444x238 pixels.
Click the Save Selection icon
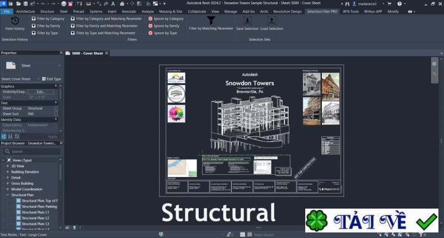click(x=247, y=21)
